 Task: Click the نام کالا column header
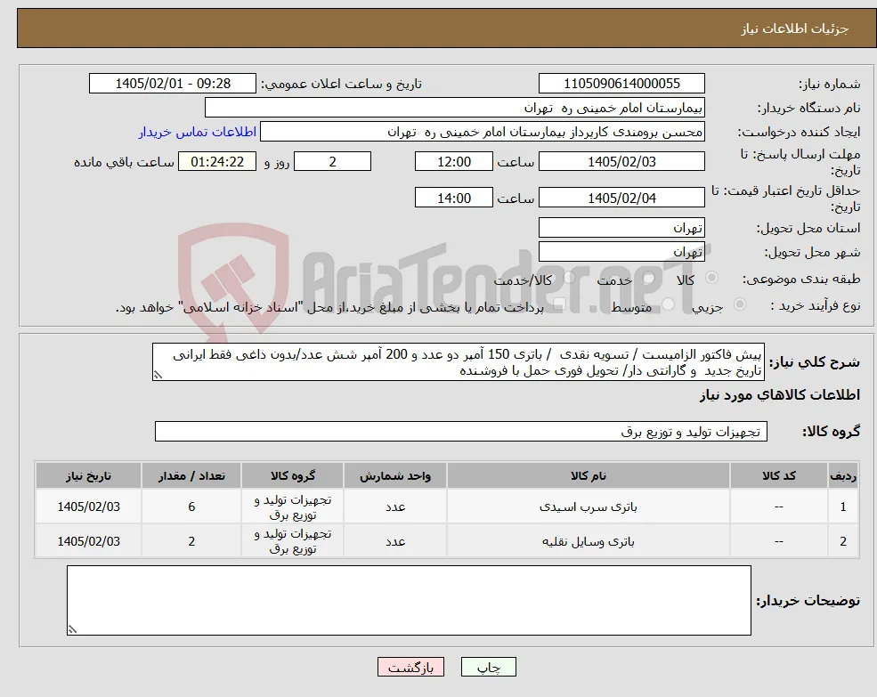(588, 475)
